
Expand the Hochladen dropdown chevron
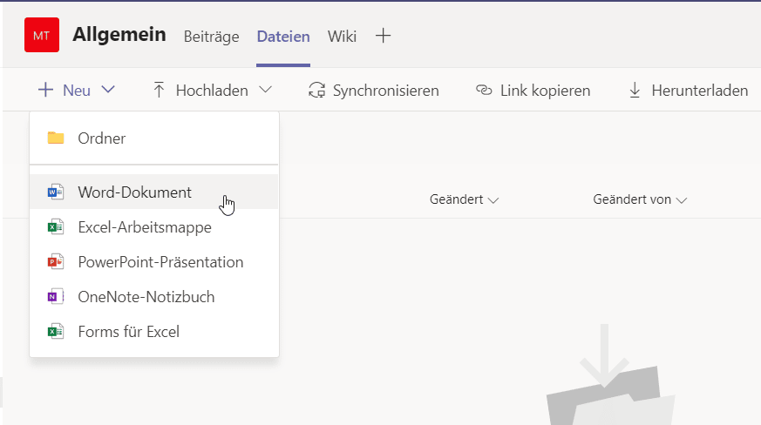[265, 90]
